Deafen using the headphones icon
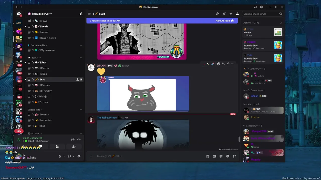The height and width of the screenshot is (180, 321). click(x=69, y=156)
